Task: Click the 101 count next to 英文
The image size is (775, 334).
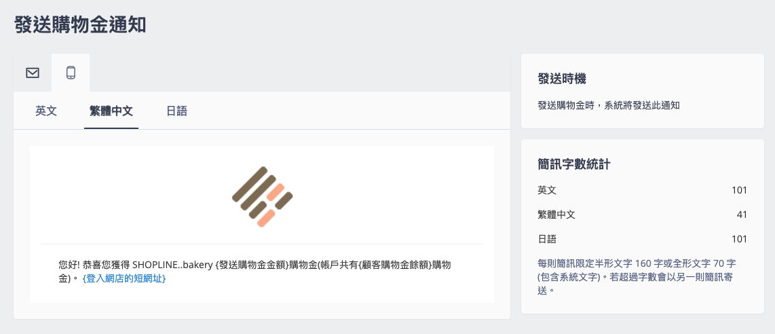Action: coord(740,190)
